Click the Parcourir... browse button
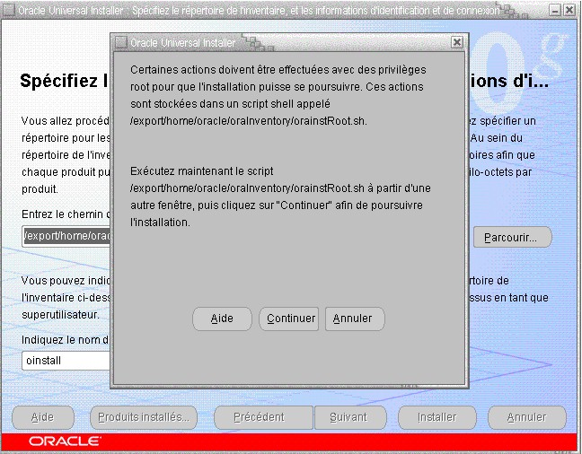Viewport: 582px width, 454px height. point(511,238)
